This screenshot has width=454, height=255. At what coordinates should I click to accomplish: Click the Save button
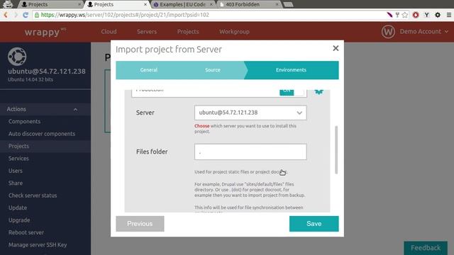tap(314, 224)
